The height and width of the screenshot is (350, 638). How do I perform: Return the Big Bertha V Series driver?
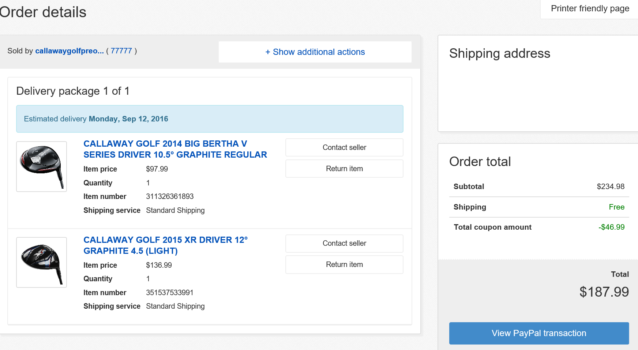click(344, 169)
